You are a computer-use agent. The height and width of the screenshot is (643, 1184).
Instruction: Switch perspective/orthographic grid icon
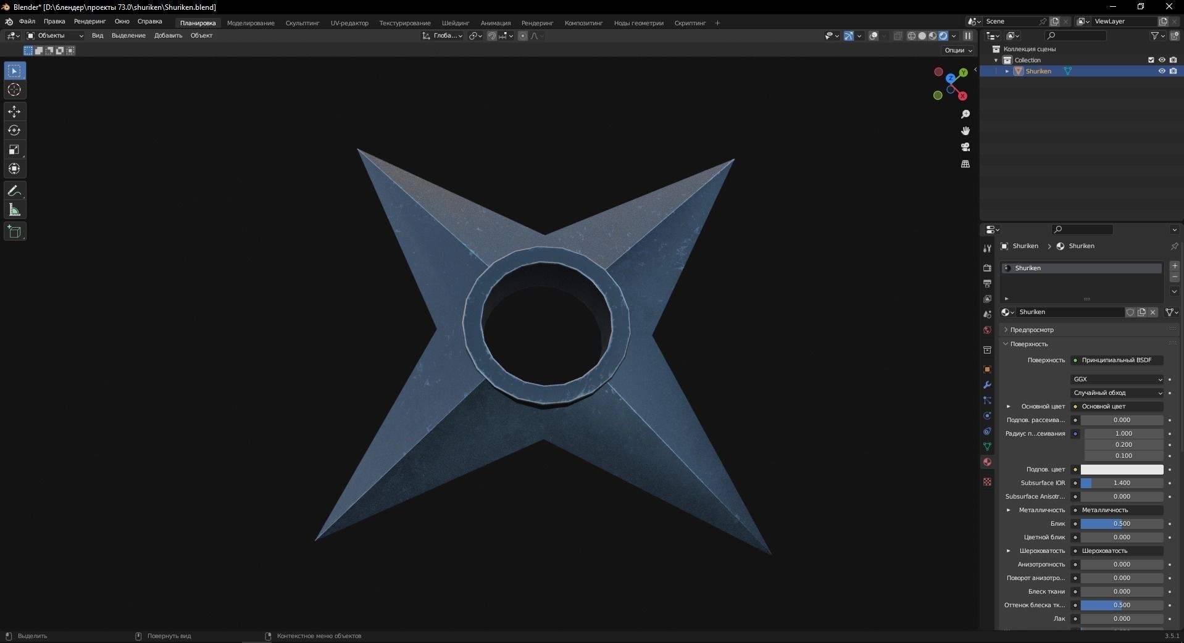[965, 164]
